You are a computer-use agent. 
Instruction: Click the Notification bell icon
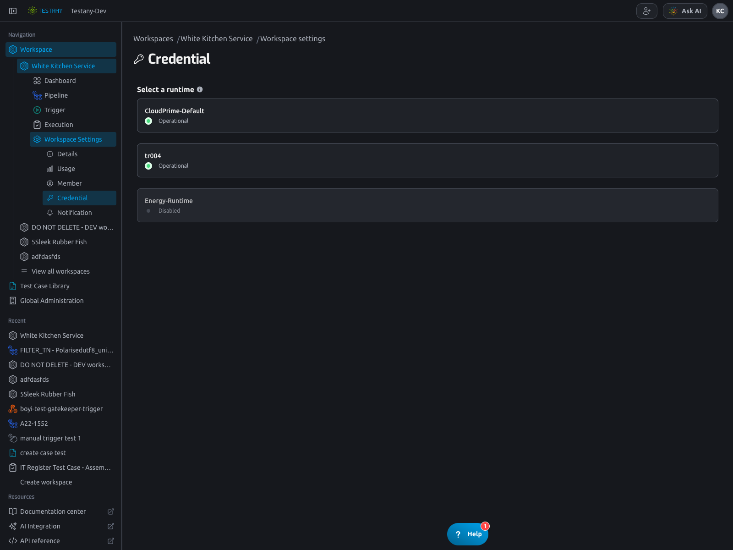pyautogui.click(x=50, y=213)
